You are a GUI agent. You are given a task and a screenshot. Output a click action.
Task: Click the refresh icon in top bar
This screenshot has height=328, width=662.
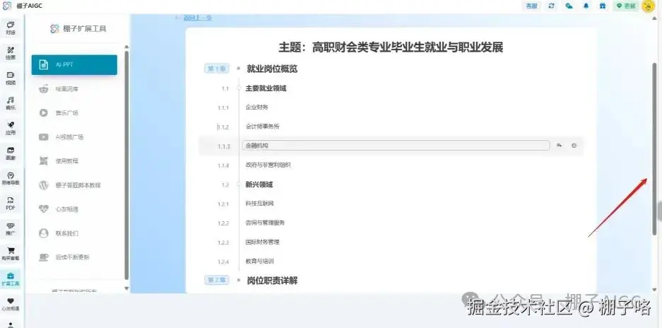[551, 6]
